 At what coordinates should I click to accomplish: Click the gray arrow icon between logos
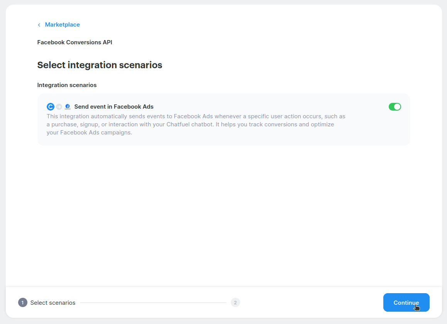pos(59,107)
